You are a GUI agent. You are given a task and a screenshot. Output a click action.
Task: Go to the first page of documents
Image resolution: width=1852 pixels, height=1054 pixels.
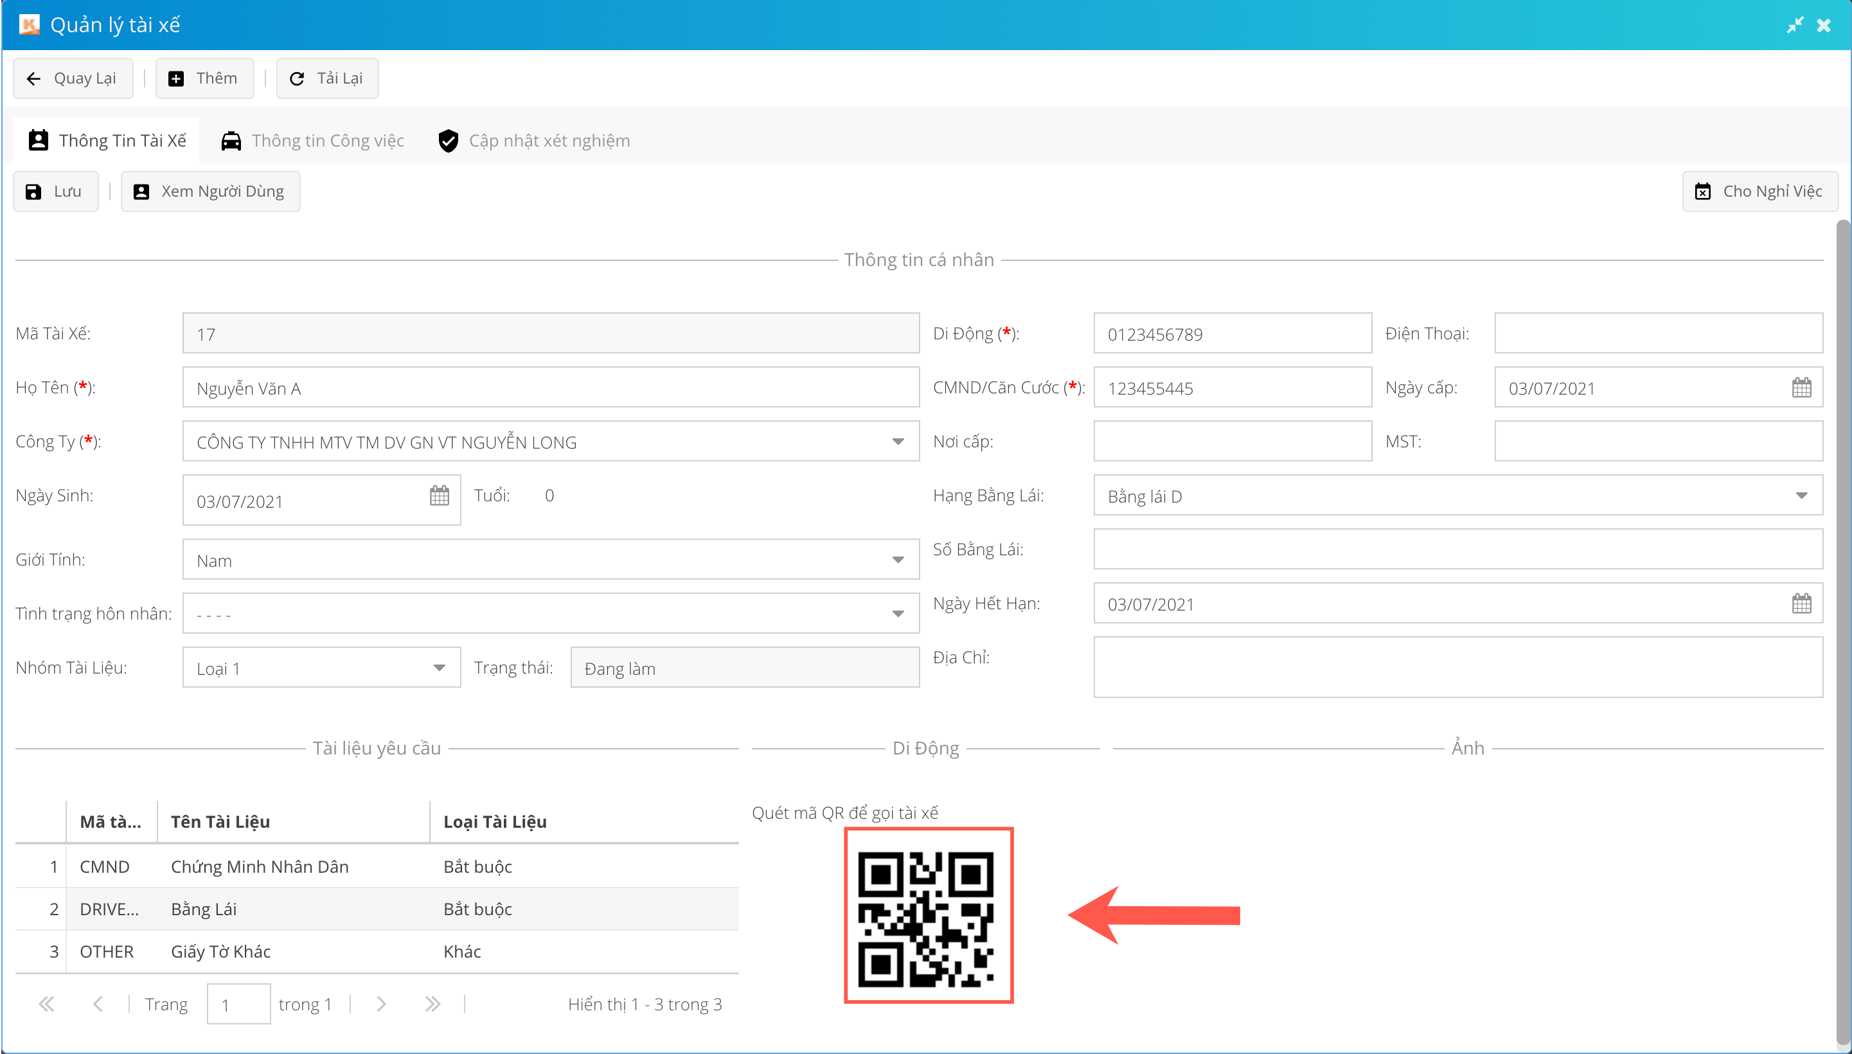(x=46, y=1004)
